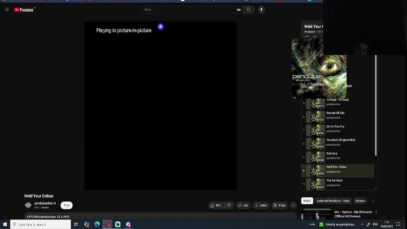The image size is (407, 229).
Task: Open the Windows notification center
Action: (398, 225)
